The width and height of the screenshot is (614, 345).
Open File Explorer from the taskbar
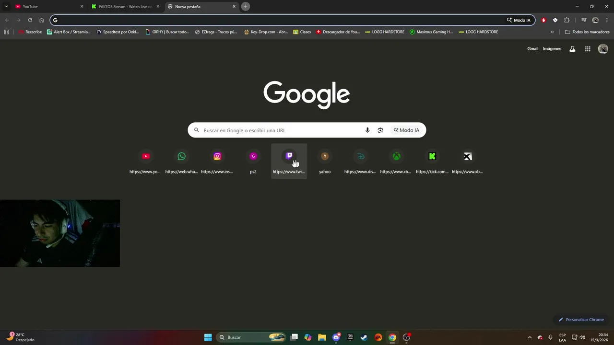click(x=322, y=337)
